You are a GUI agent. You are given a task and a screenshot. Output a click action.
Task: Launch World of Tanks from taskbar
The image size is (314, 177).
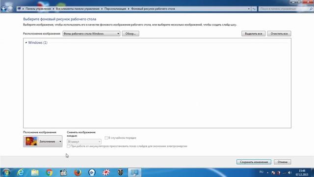(120, 173)
